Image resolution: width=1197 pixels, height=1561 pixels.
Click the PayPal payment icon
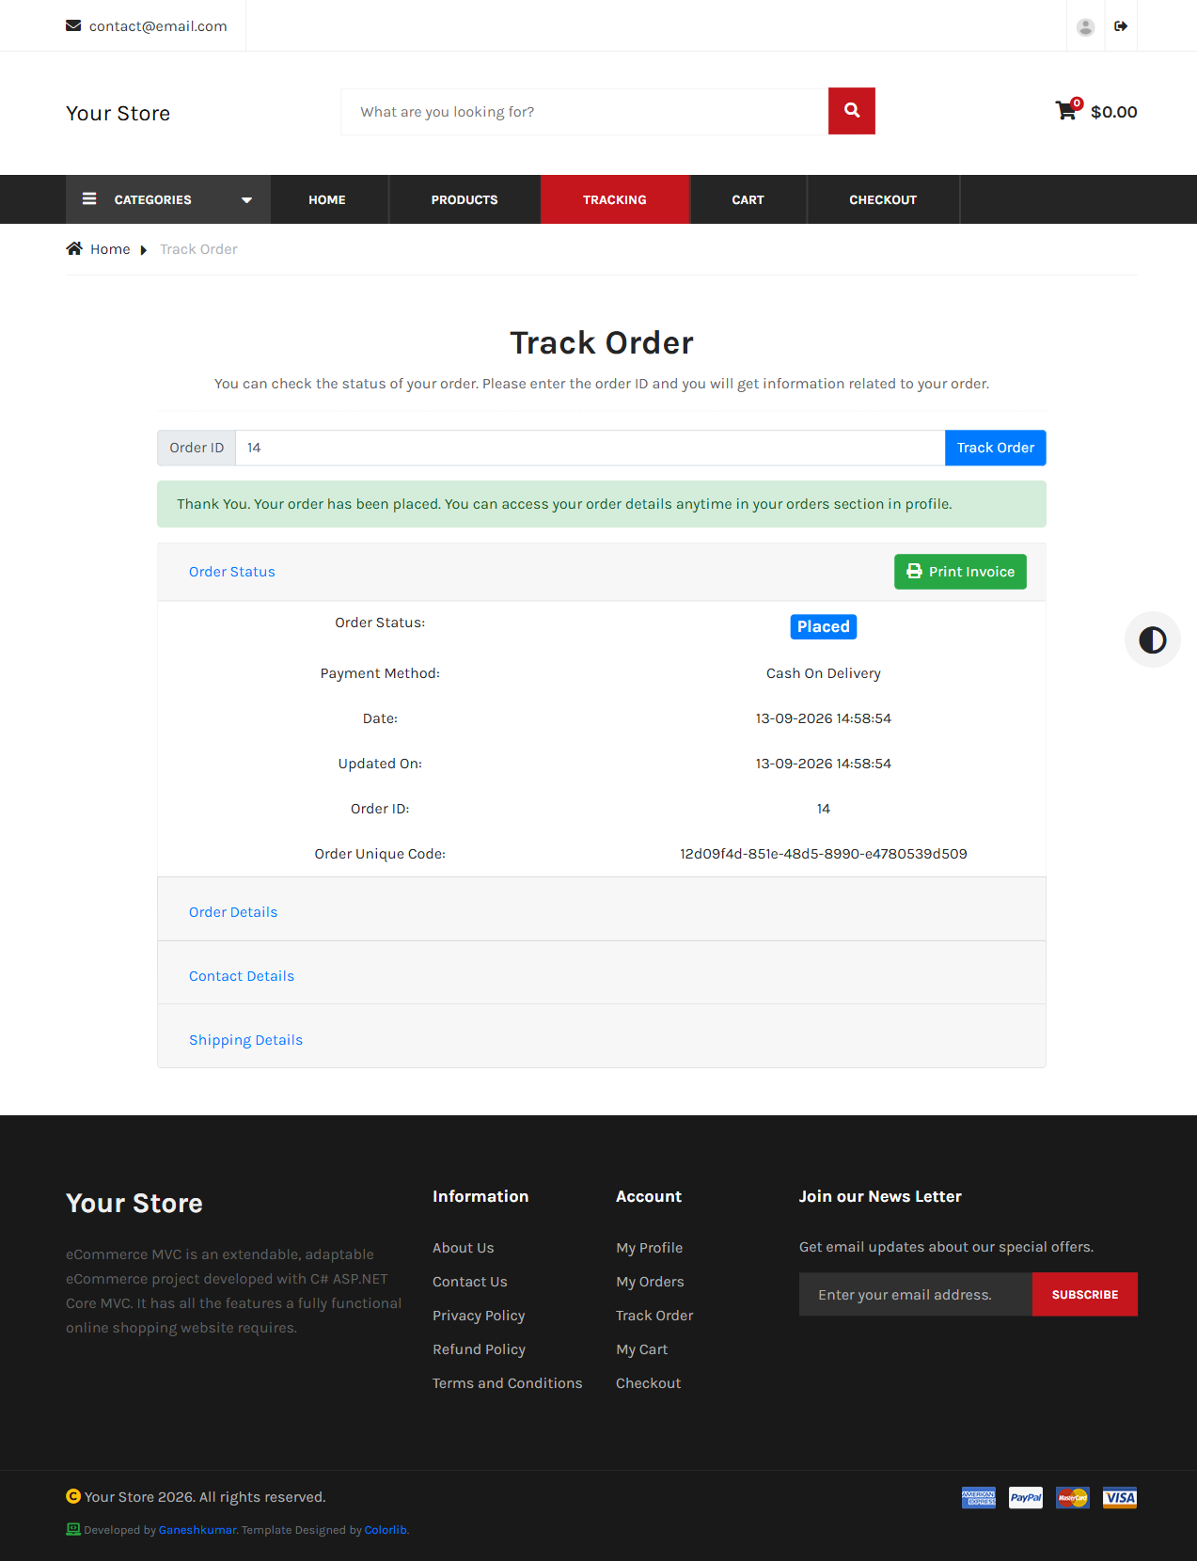[x=1026, y=1497]
